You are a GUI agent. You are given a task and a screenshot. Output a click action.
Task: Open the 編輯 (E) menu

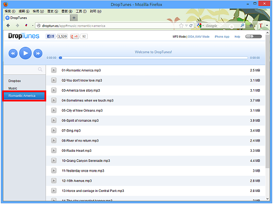point(24,11)
